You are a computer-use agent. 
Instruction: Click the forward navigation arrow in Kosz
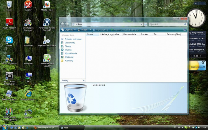coord(67,24)
